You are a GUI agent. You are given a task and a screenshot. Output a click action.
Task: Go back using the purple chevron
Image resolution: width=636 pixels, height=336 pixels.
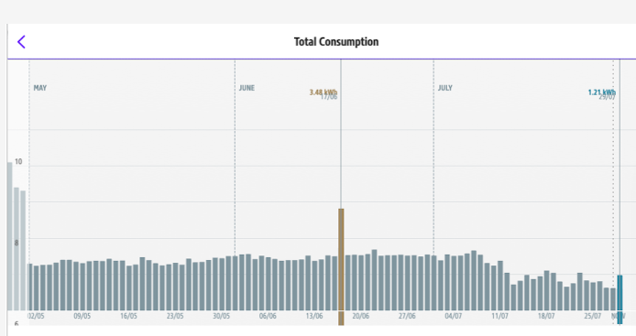click(21, 42)
